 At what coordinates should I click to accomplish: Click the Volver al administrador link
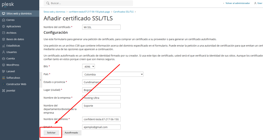click(x=238, y=3)
